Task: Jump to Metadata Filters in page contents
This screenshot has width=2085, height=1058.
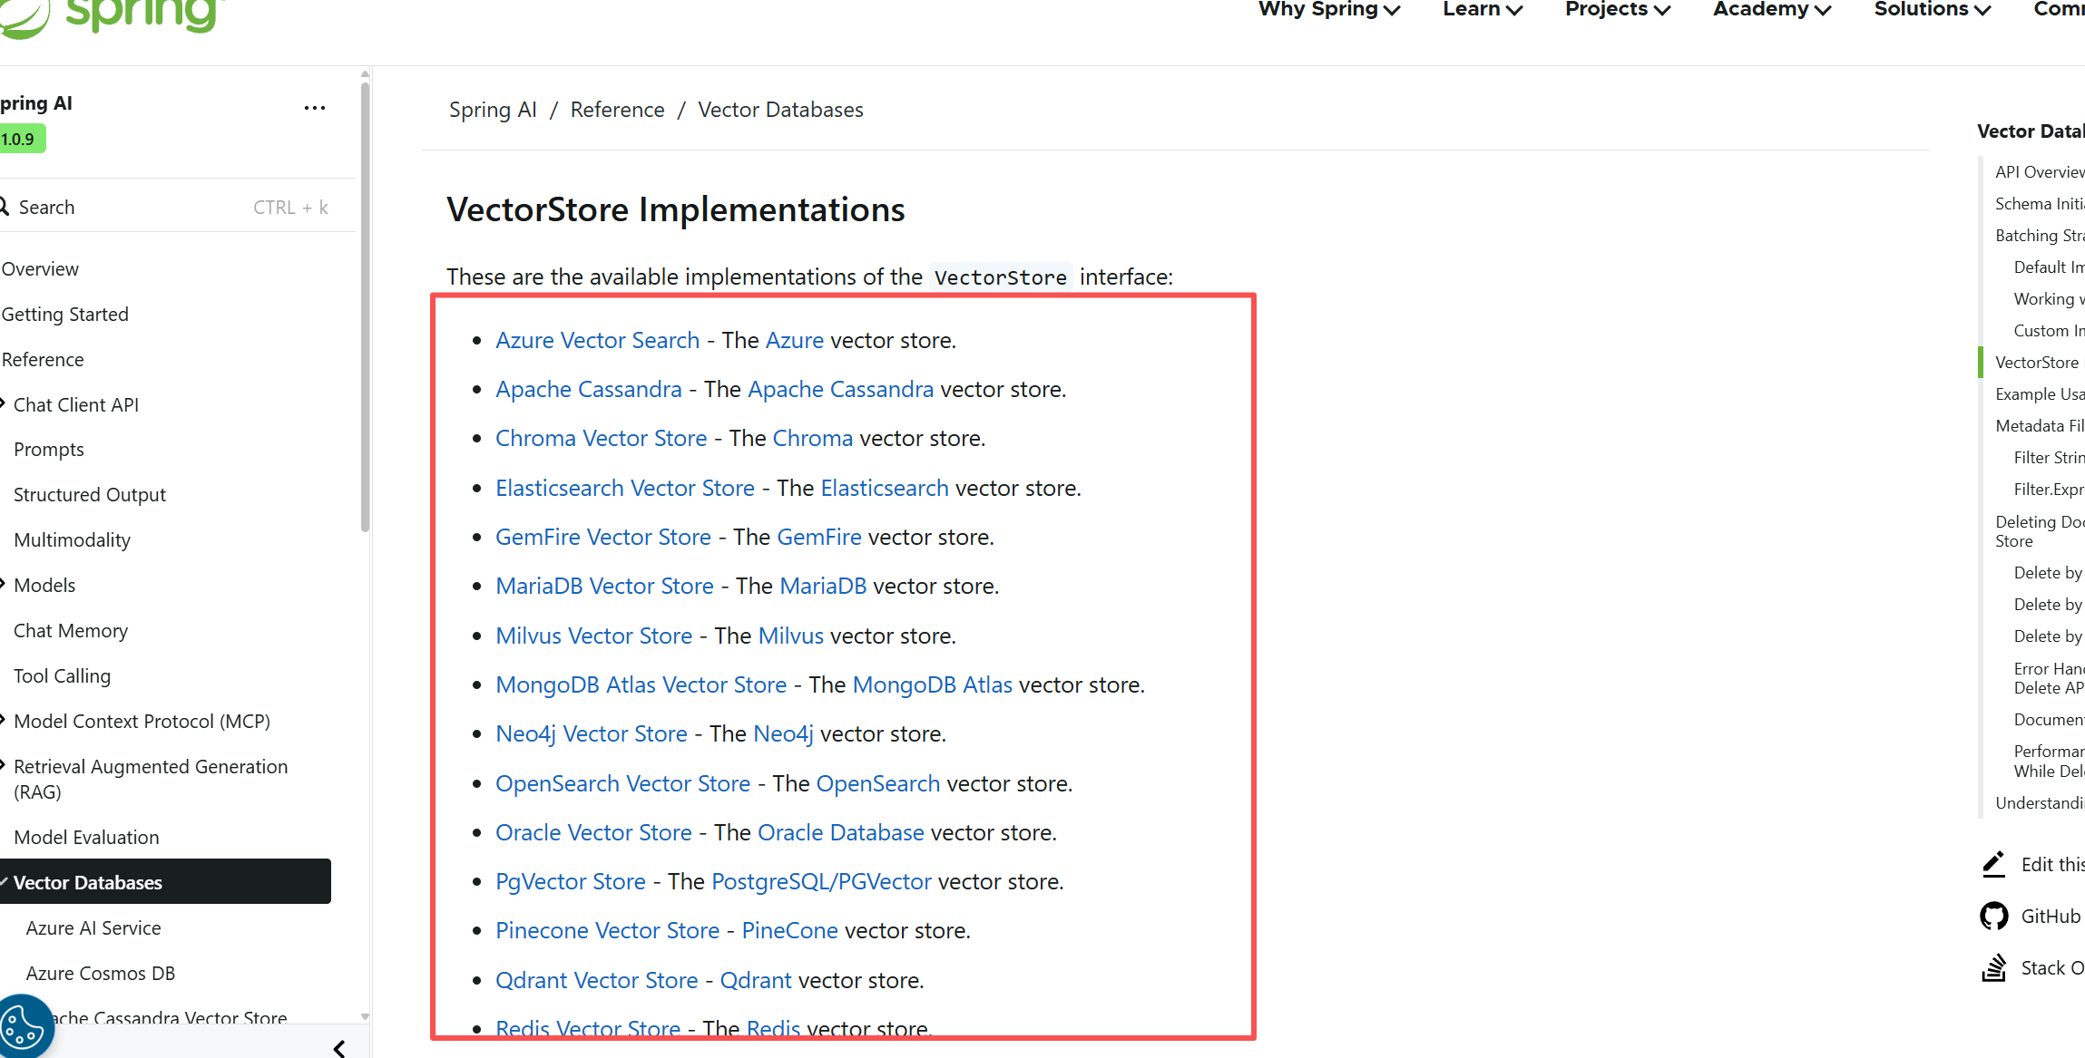Action: (x=2040, y=426)
